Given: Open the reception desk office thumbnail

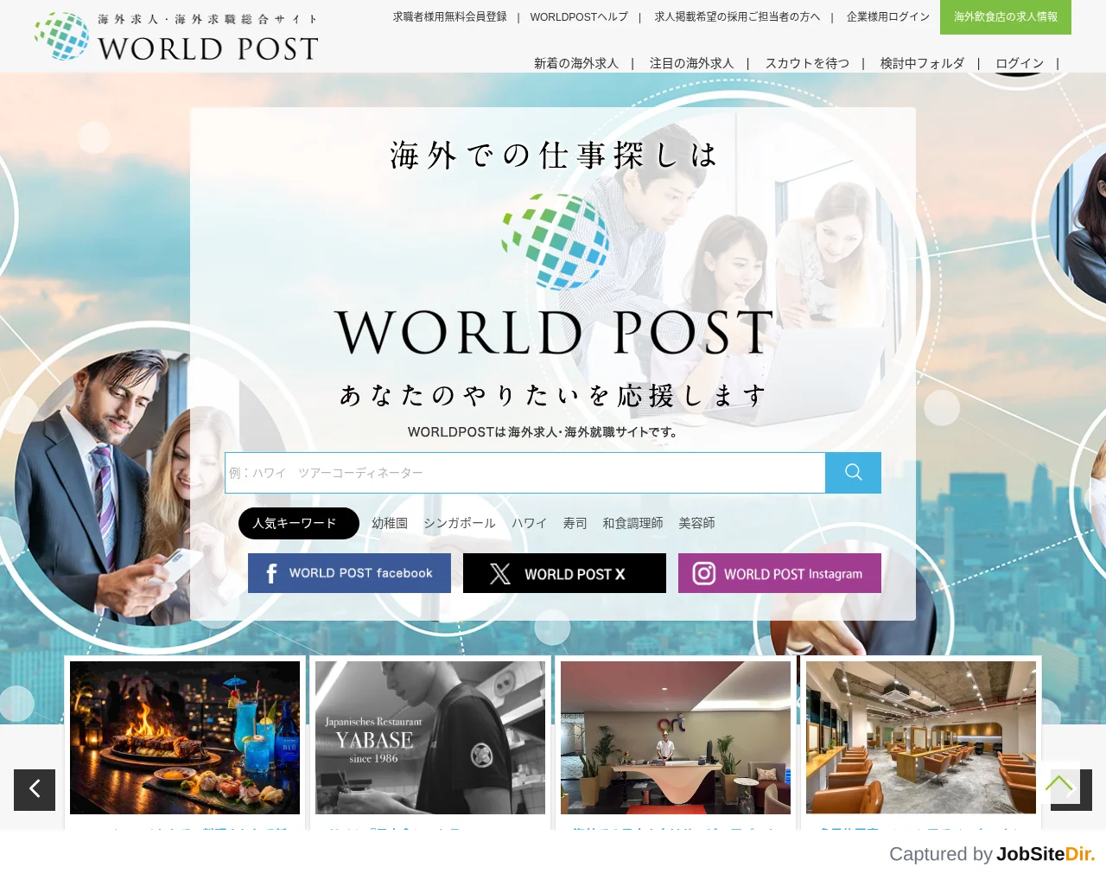Looking at the screenshot, I should (676, 737).
